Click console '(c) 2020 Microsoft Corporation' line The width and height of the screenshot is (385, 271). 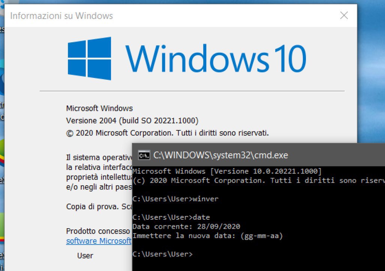point(259,180)
